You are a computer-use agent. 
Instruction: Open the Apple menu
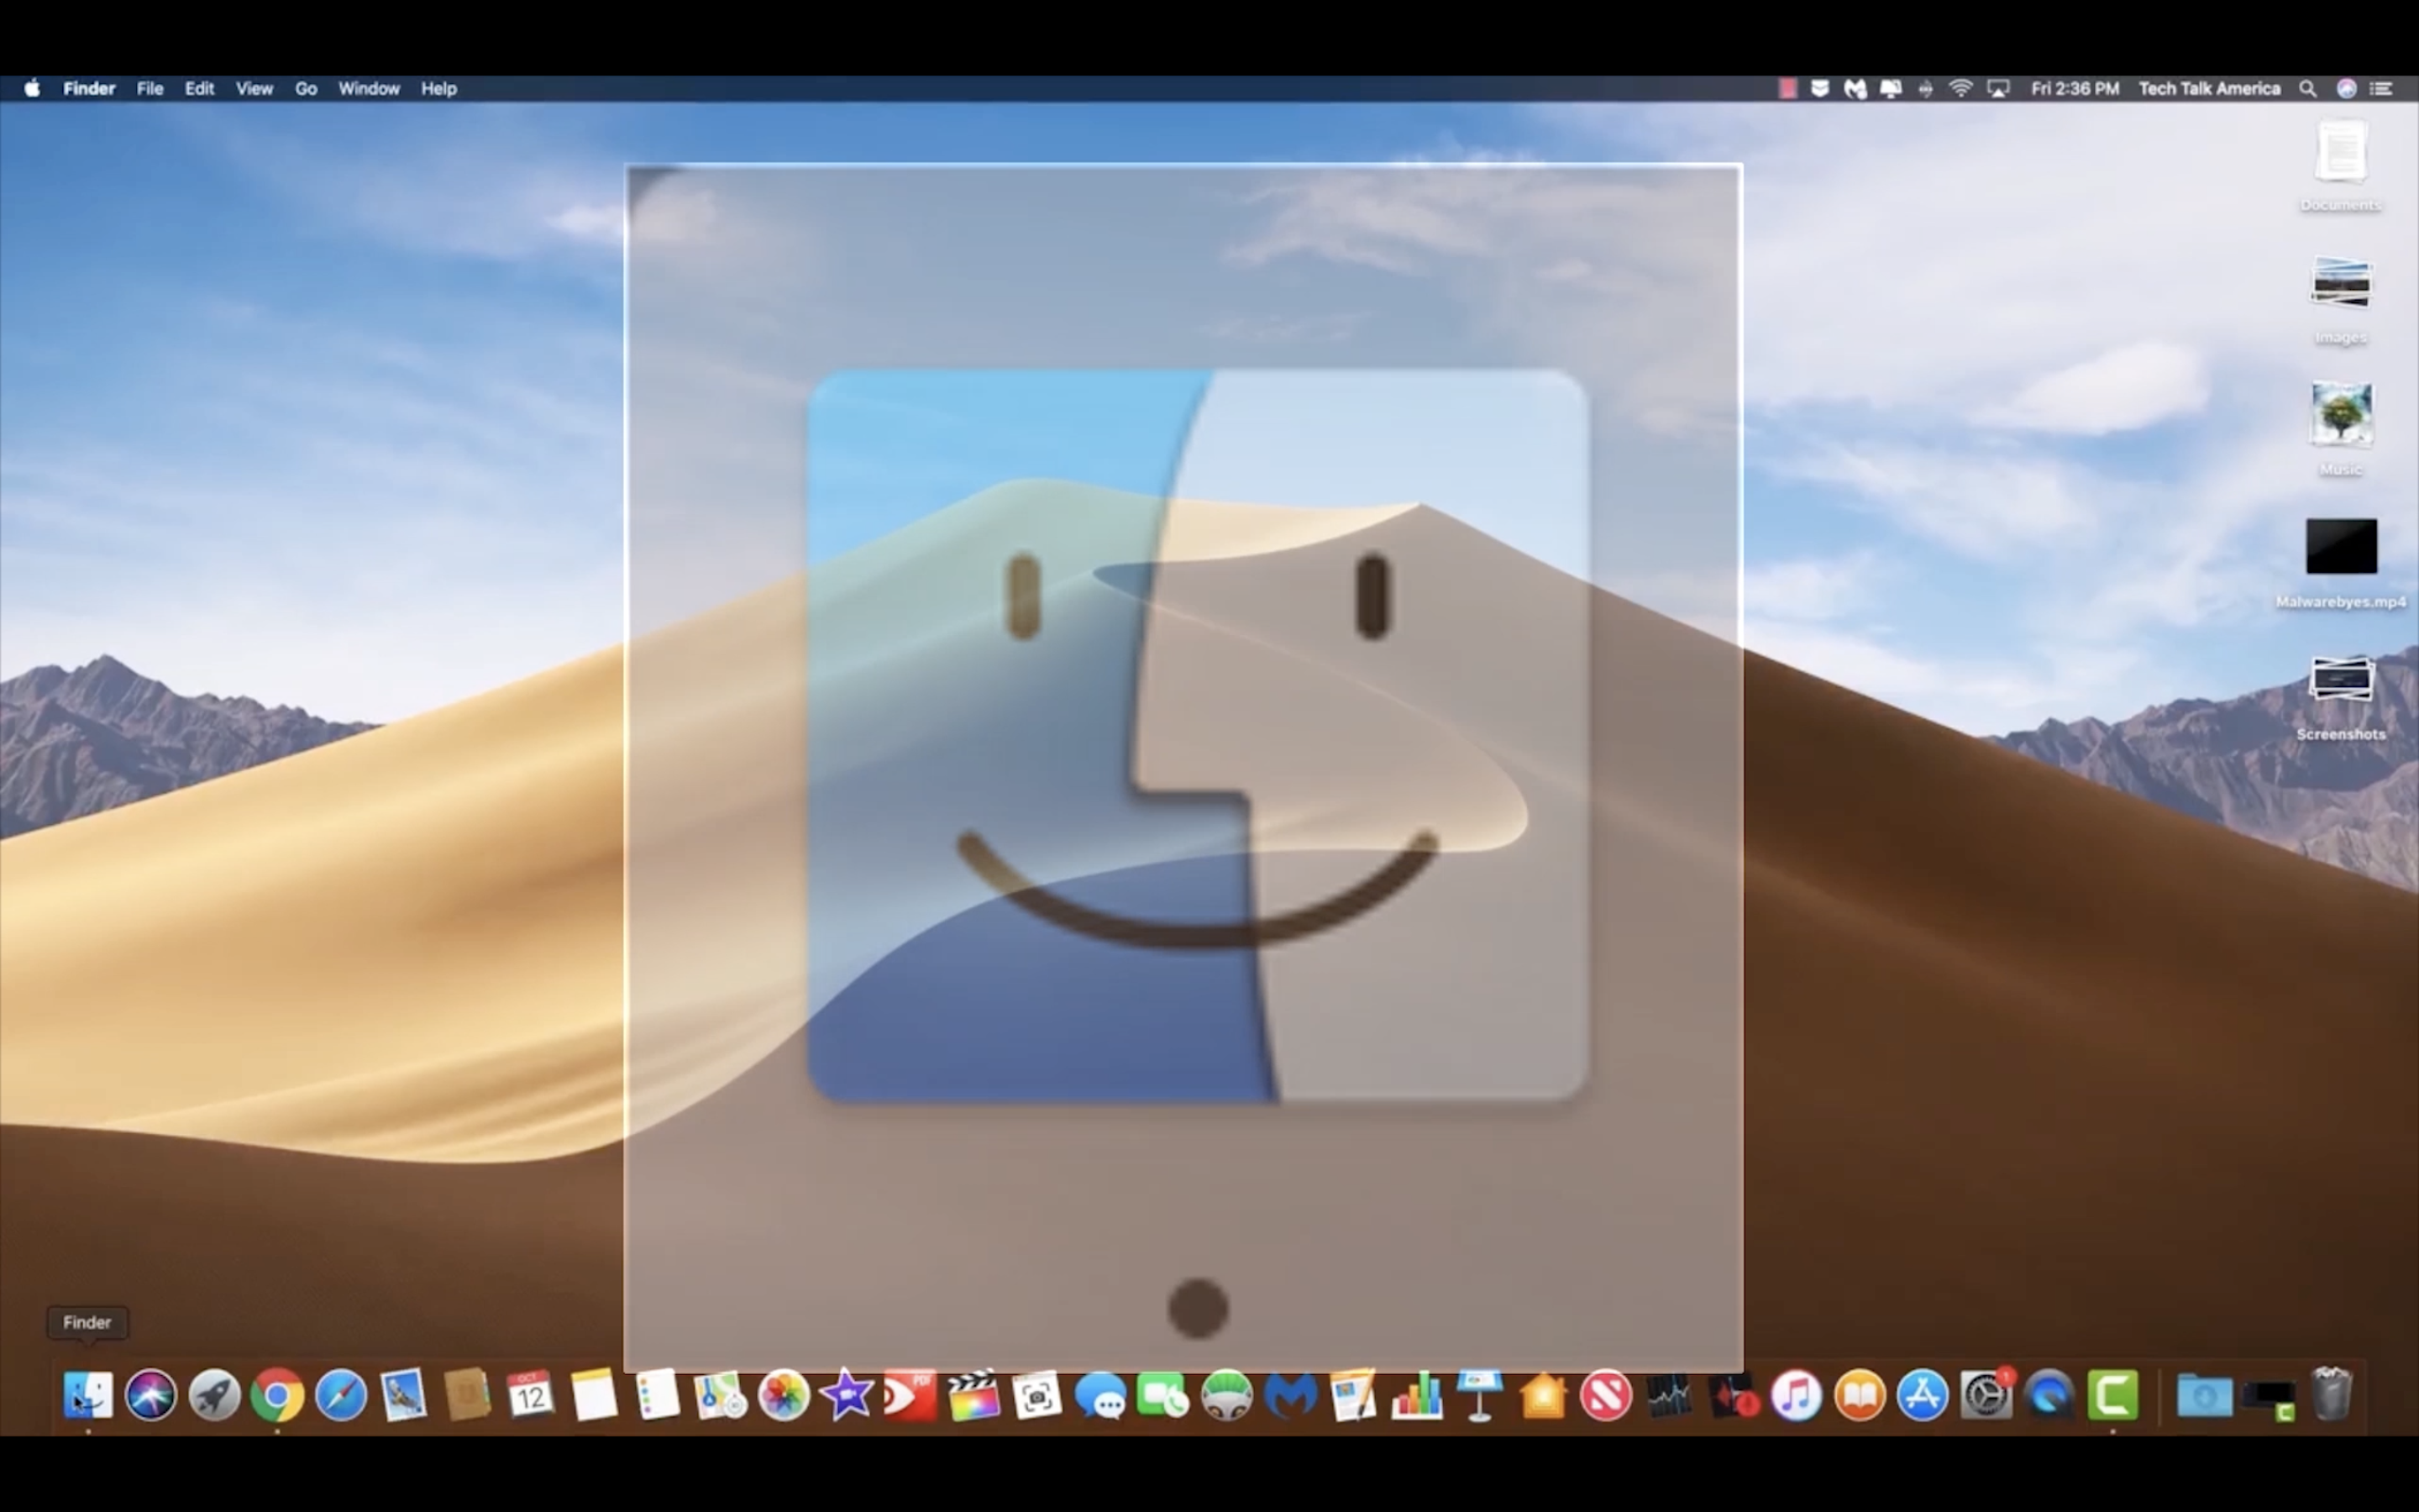click(32, 88)
